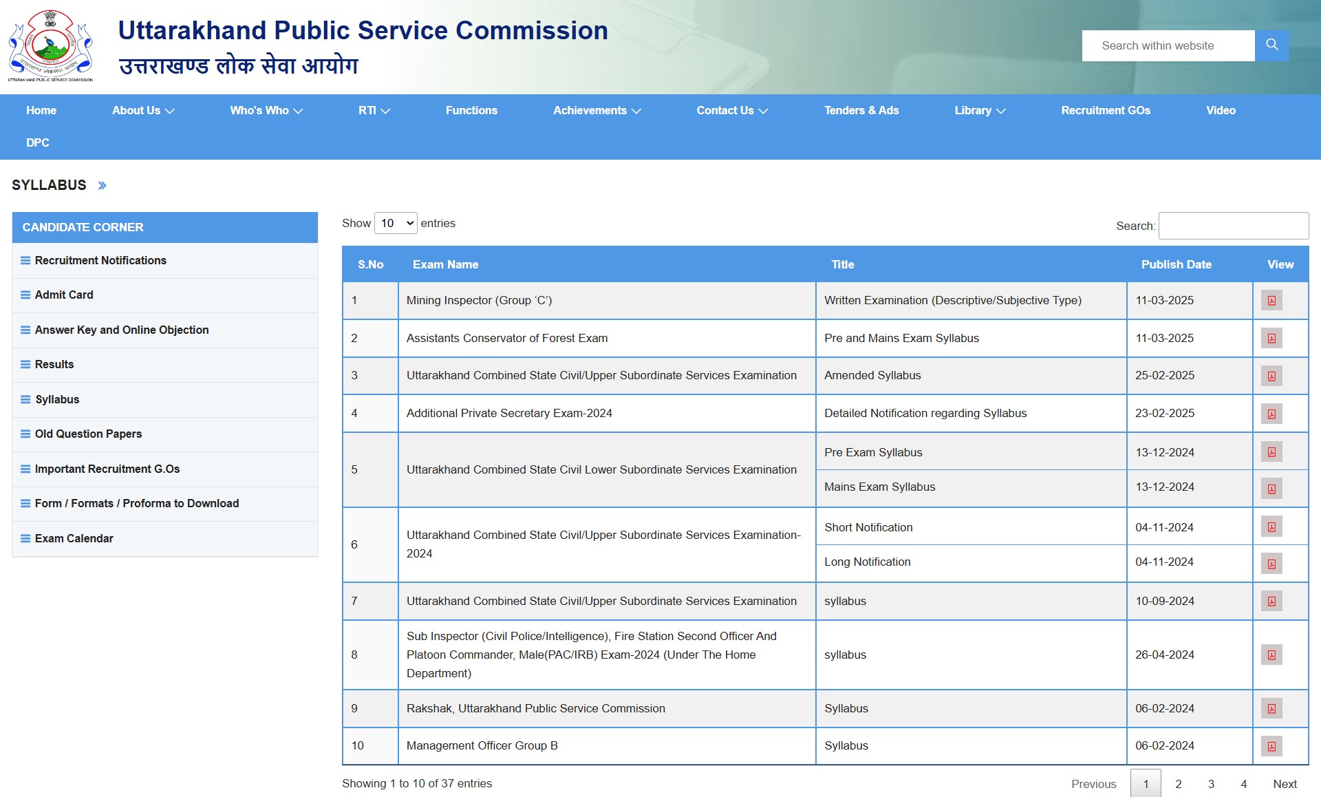Click Uttarakhand Public Service Commission logo

pos(50,45)
